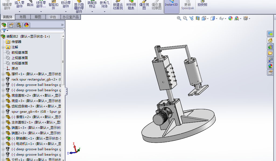Open View Settings dropdown arrow
Viewport: 276px width, 161px height.
tap(249, 19)
